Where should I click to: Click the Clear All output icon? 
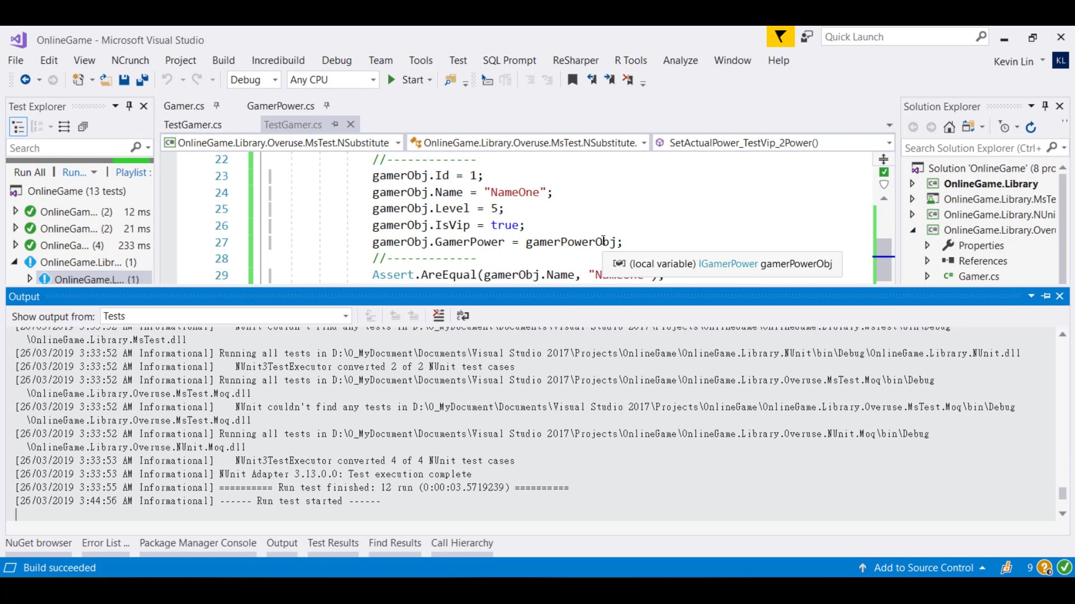(438, 316)
